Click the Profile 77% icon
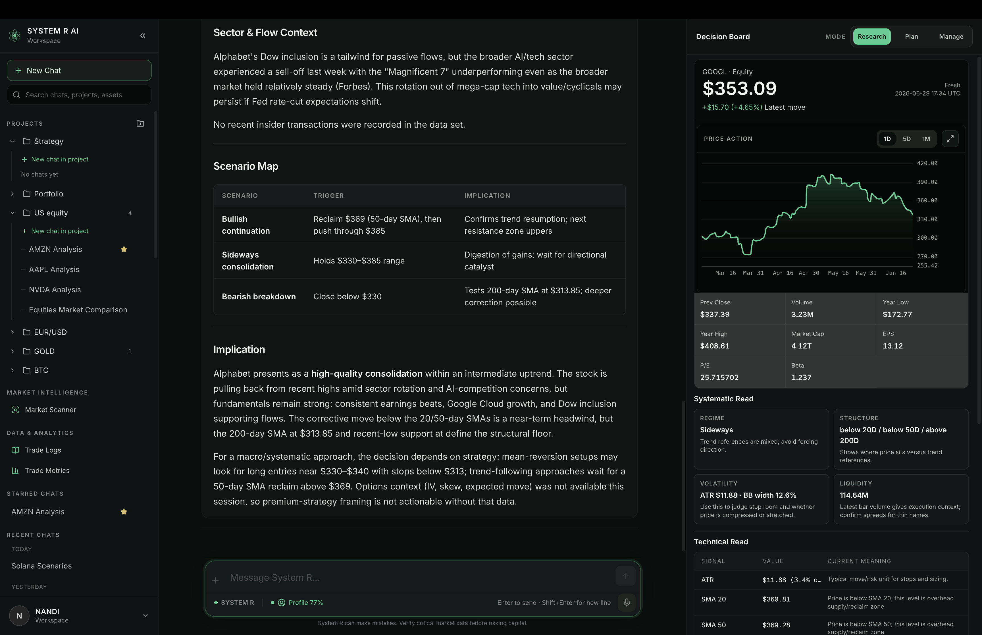Viewport: 982px width, 635px height. (x=282, y=602)
